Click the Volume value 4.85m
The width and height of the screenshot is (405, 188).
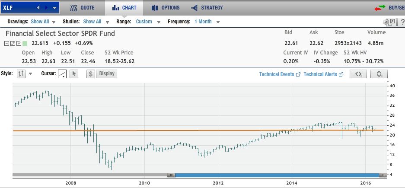pyautogui.click(x=375, y=43)
